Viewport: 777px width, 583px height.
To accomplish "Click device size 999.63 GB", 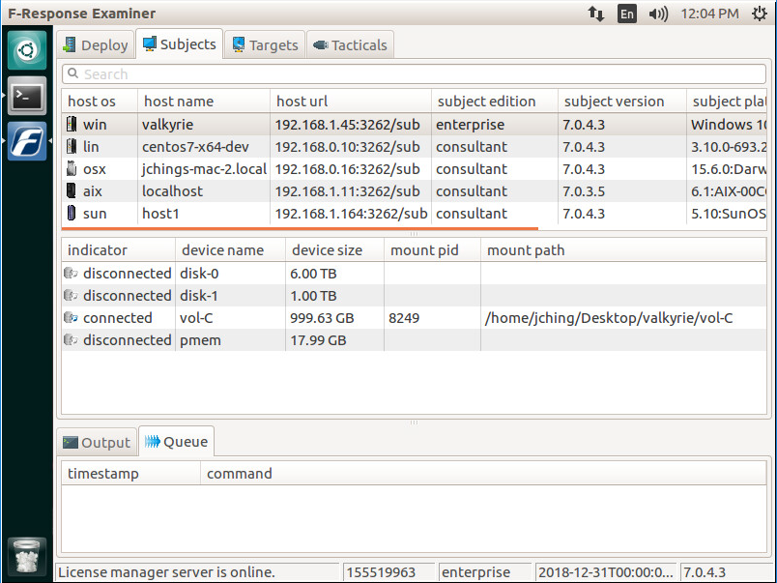I will pos(322,318).
